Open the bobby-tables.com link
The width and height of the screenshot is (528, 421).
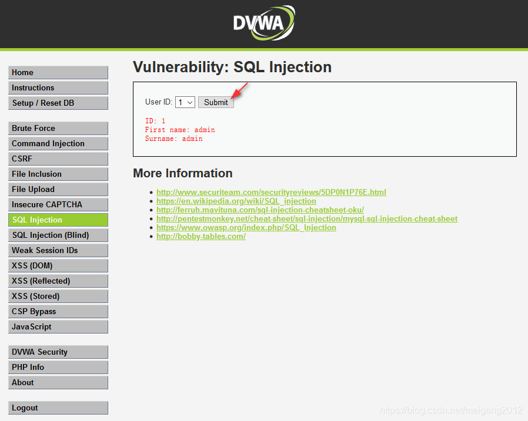click(x=201, y=237)
